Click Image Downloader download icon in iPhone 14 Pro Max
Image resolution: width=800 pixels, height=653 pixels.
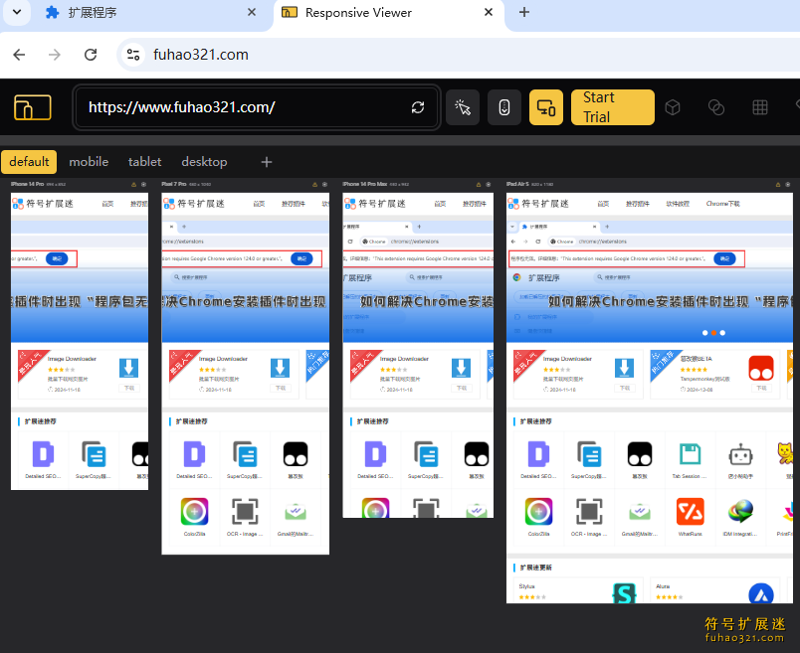pos(461,368)
